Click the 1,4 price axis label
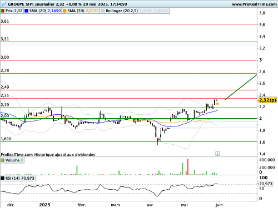The image size is (278, 208). (x=262, y=154)
